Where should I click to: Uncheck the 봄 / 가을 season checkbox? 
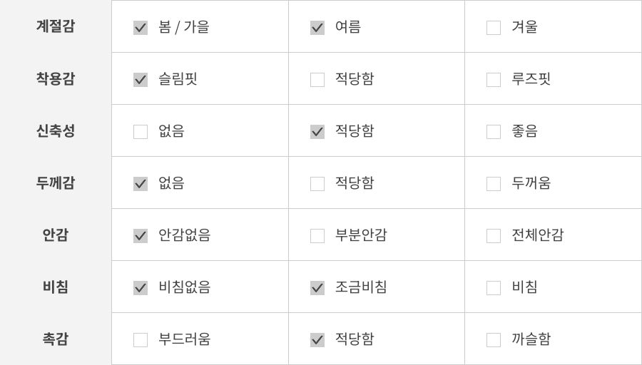[141, 28]
